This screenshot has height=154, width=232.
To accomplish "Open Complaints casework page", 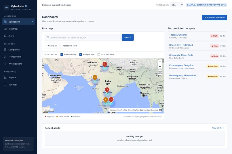I will (18, 50).
